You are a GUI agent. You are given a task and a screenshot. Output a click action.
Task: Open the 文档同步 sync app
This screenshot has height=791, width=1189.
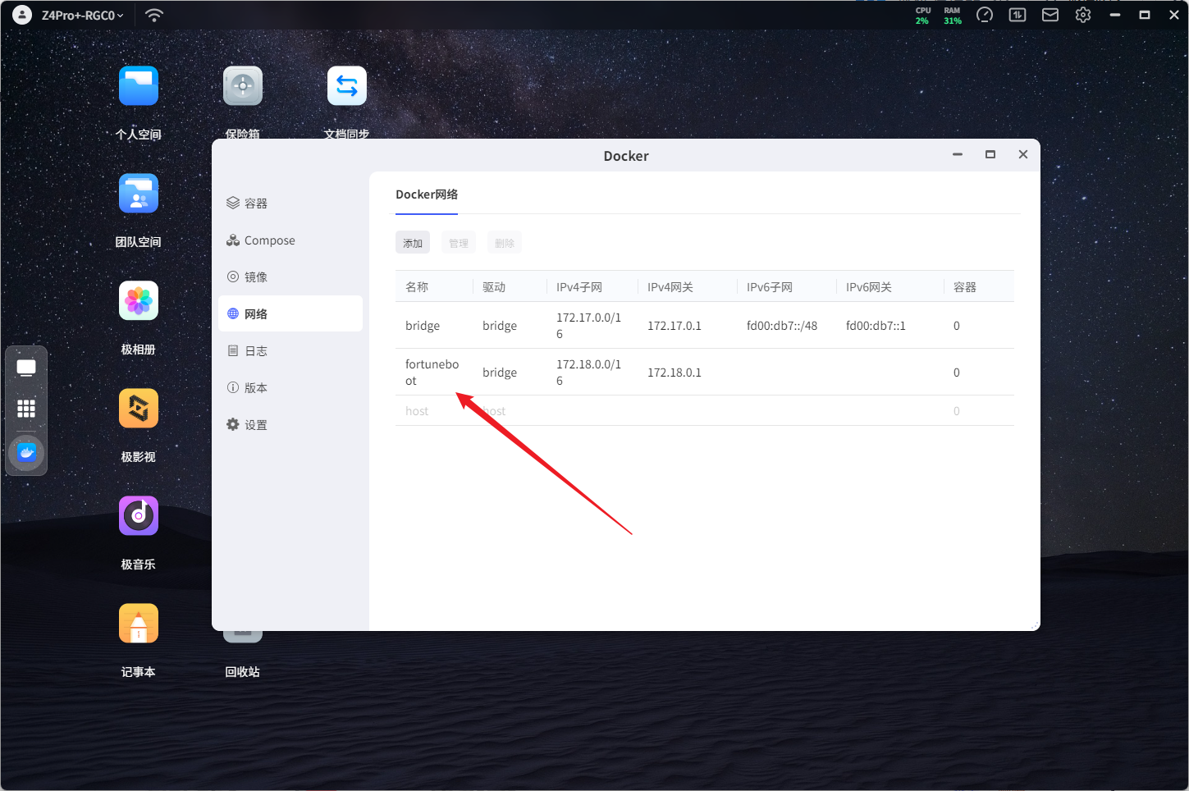(346, 87)
